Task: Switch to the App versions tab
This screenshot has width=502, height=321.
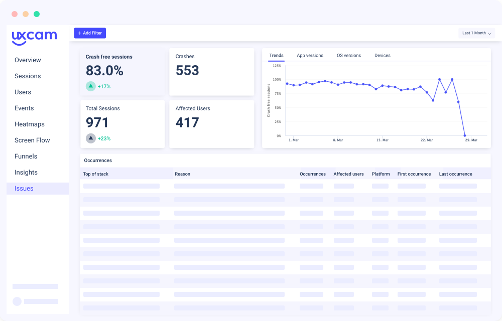Action: point(310,55)
